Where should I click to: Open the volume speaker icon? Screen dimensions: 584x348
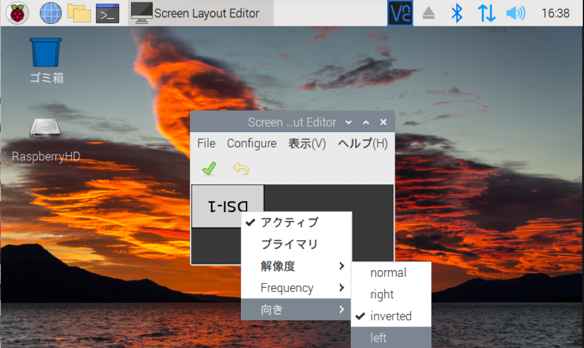[x=516, y=13]
